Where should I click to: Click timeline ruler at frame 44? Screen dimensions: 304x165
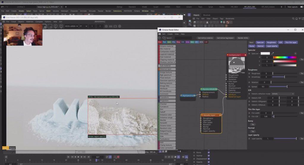click(138, 160)
